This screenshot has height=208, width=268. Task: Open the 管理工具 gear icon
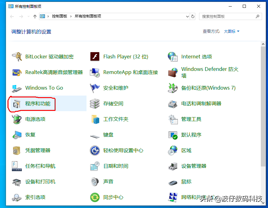click(x=173, y=119)
